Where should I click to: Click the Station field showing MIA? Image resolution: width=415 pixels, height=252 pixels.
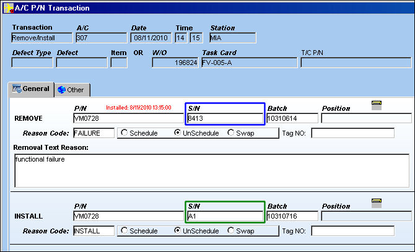pyautogui.click(x=233, y=38)
